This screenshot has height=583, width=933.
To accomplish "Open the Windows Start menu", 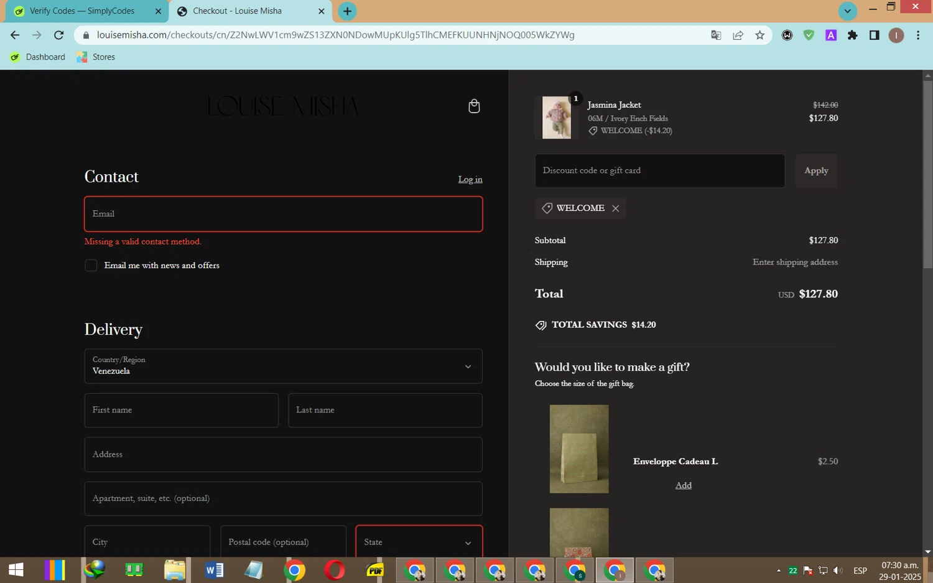I will 16,570.
